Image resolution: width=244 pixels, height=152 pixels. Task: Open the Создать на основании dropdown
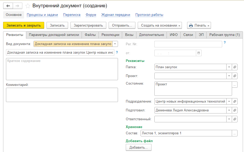(x=160, y=26)
